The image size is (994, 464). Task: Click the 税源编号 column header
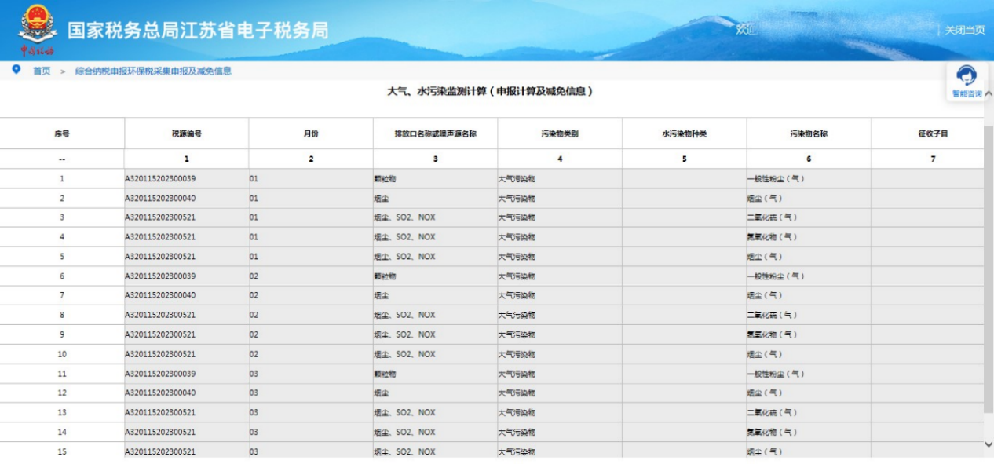(186, 133)
